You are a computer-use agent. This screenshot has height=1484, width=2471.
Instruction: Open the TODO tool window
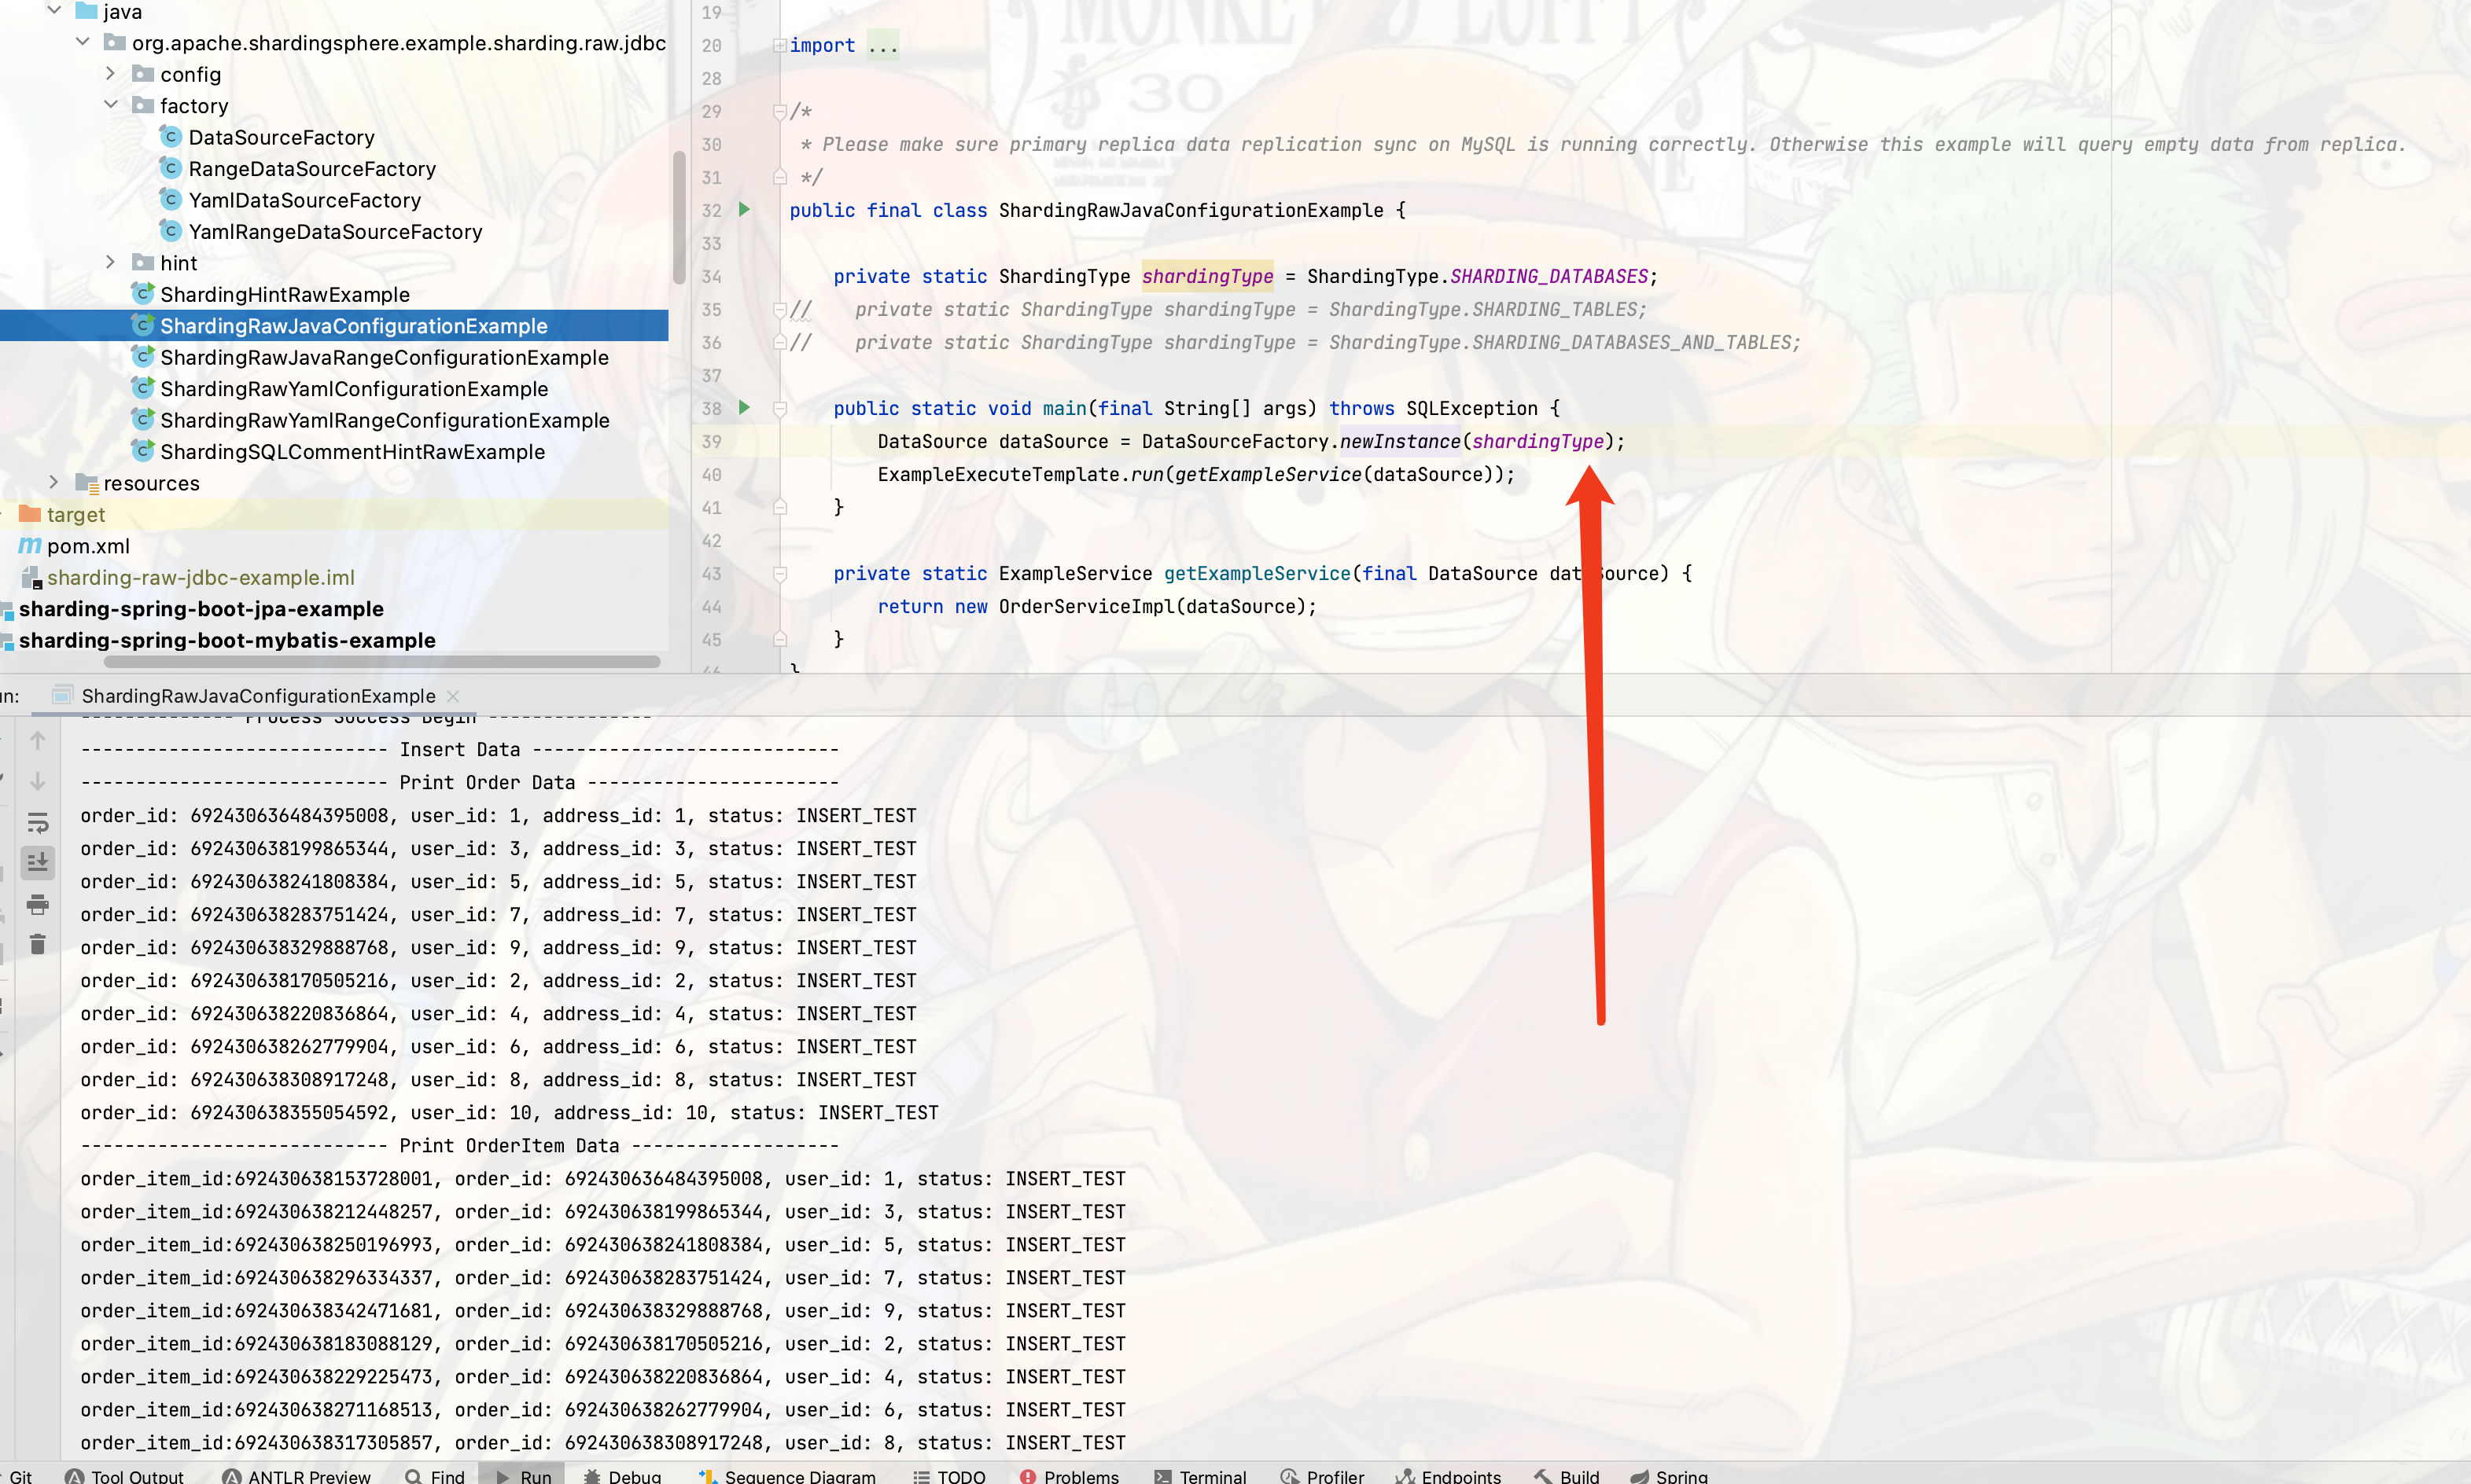coord(949,1475)
